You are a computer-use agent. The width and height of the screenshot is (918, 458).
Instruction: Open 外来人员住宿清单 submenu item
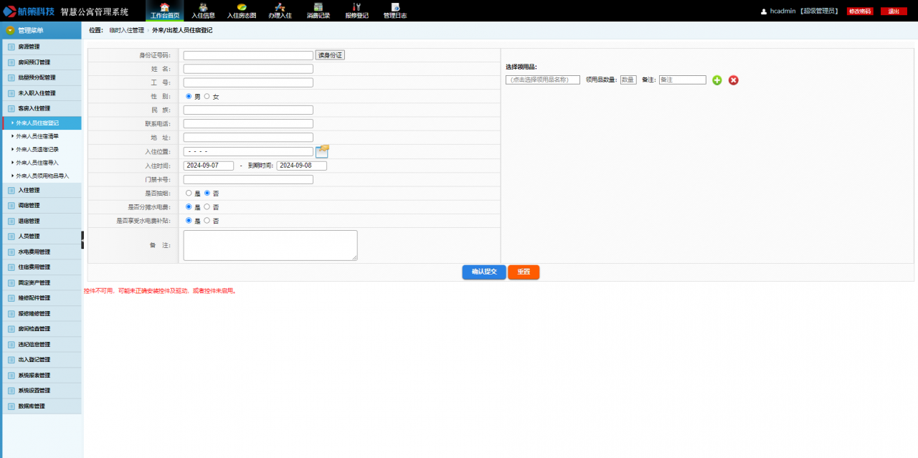pyautogui.click(x=37, y=136)
